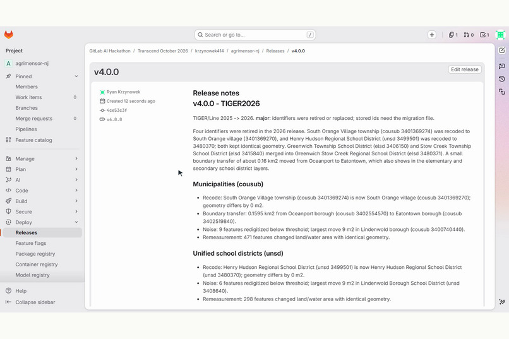Open Feature flags in the sidebar
509x339 pixels.
[42, 243]
